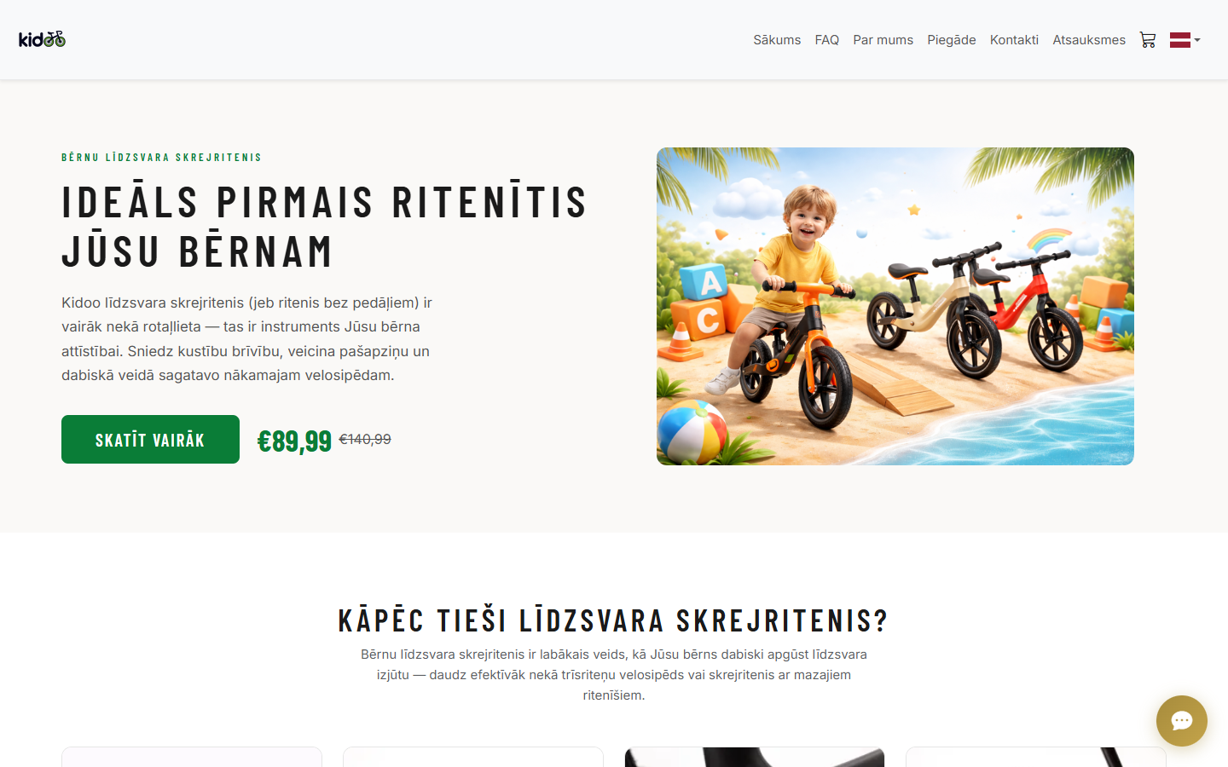Open the FAQ menu item
This screenshot has height=767, width=1228.
(x=827, y=40)
